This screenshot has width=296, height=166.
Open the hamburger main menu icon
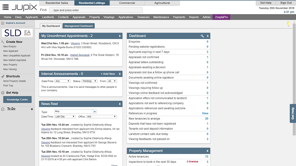[5, 7]
